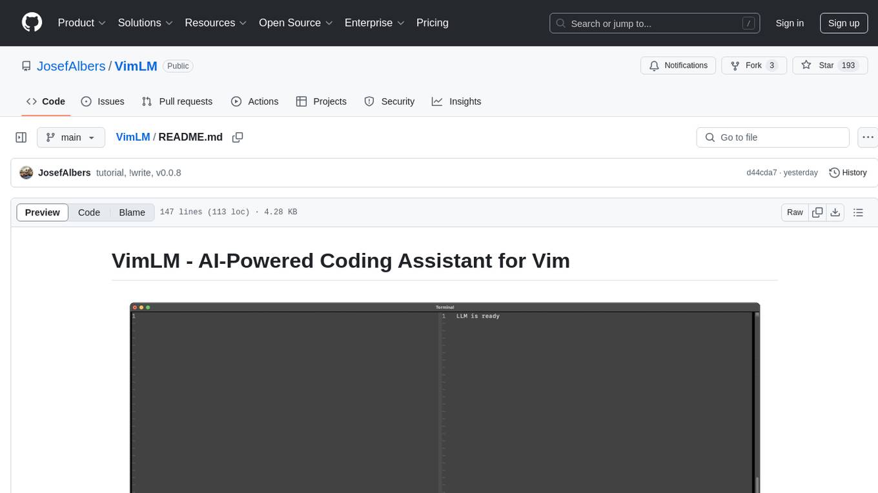Image resolution: width=878 pixels, height=493 pixels.
Task: Expand the Open Source menu
Action: tap(296, 23)
